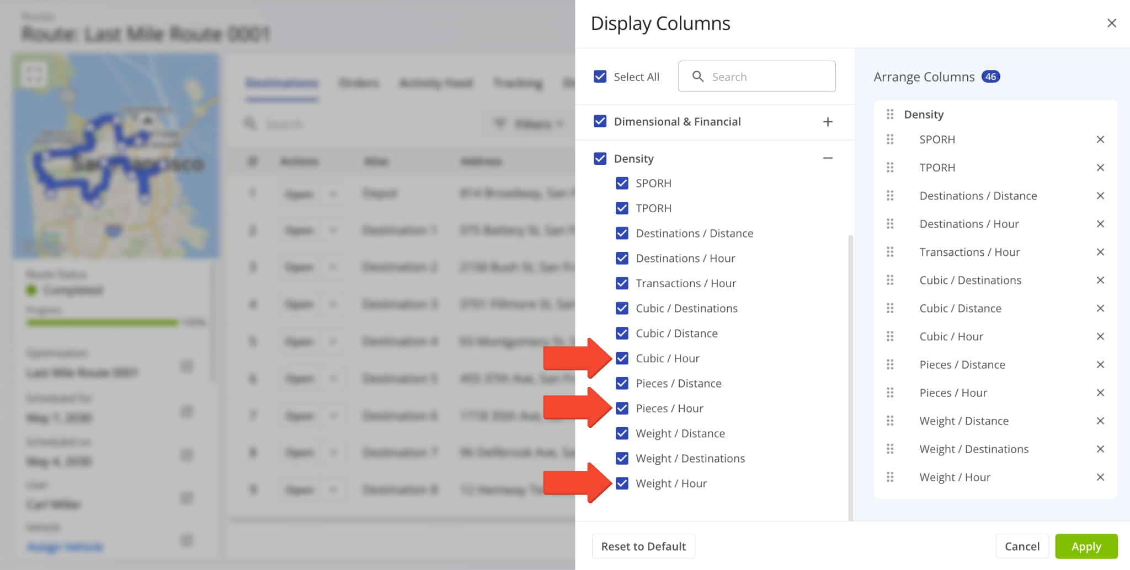Open the Filters dropdown in route view

(x=528, y=124)
